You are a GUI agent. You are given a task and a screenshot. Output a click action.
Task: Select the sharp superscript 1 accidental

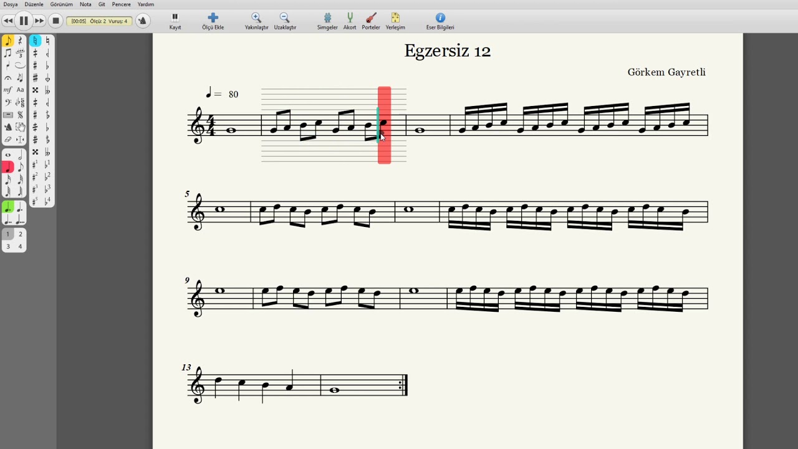click(35, 164)
